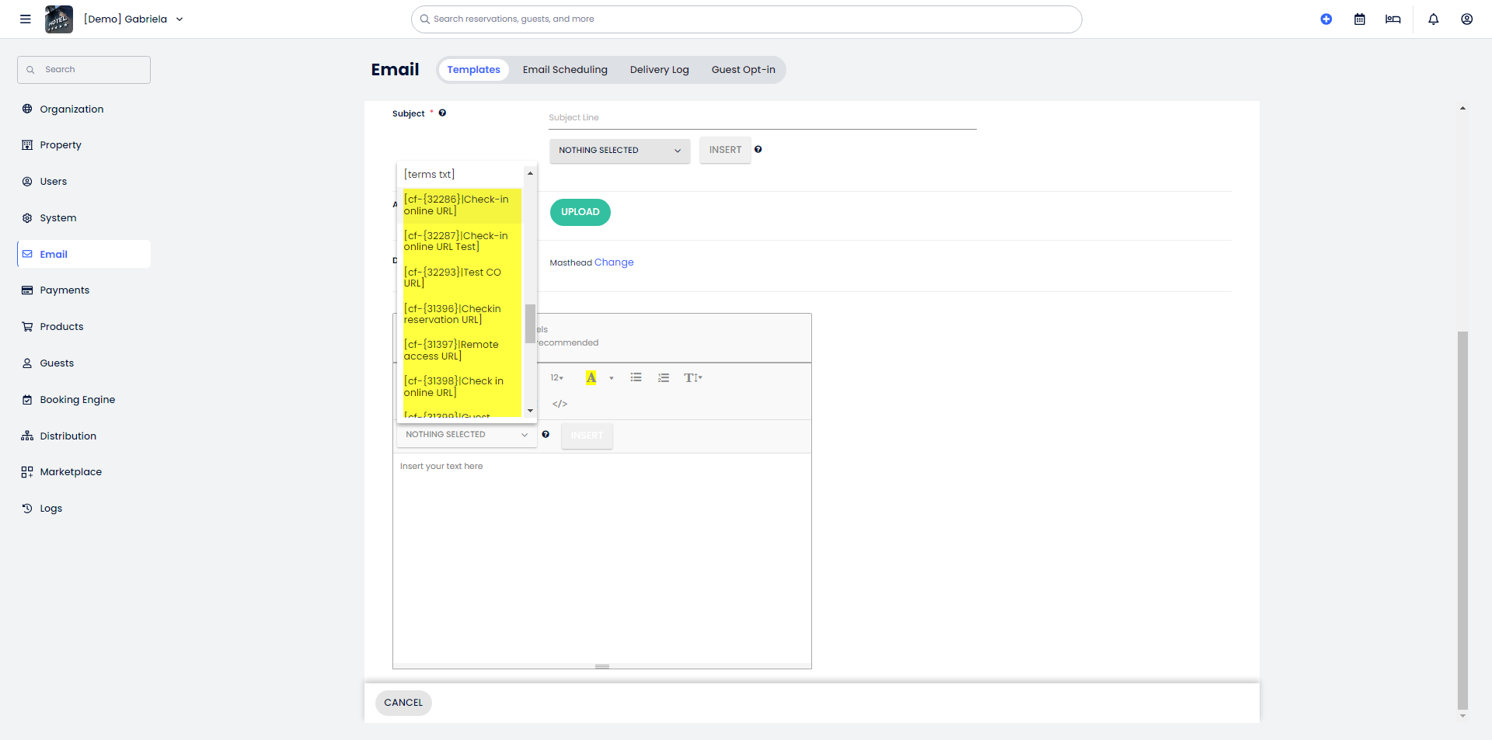This screenshot has height=740, width=1492.
Task: Open notifications bell
Action: [x=1433, y=19]
